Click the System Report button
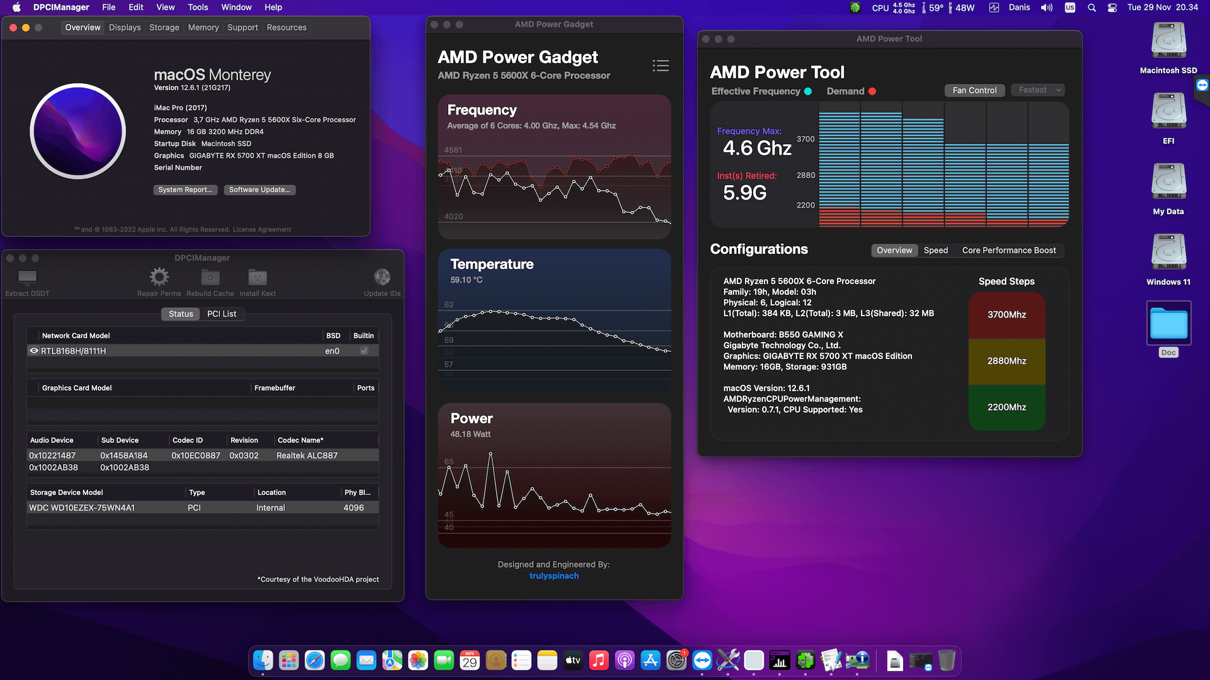The width and height of the screenshot is (1210, 680). click(x=185, y=190)
